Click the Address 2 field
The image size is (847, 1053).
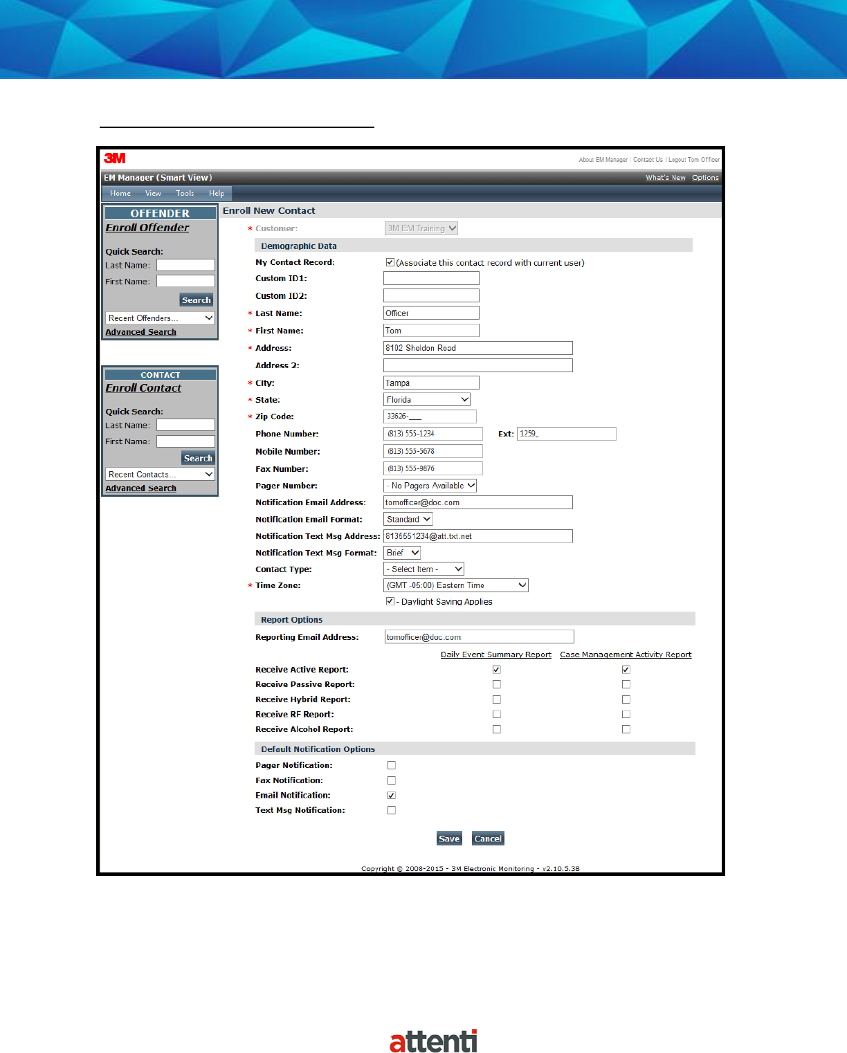(x=478, y=365)
